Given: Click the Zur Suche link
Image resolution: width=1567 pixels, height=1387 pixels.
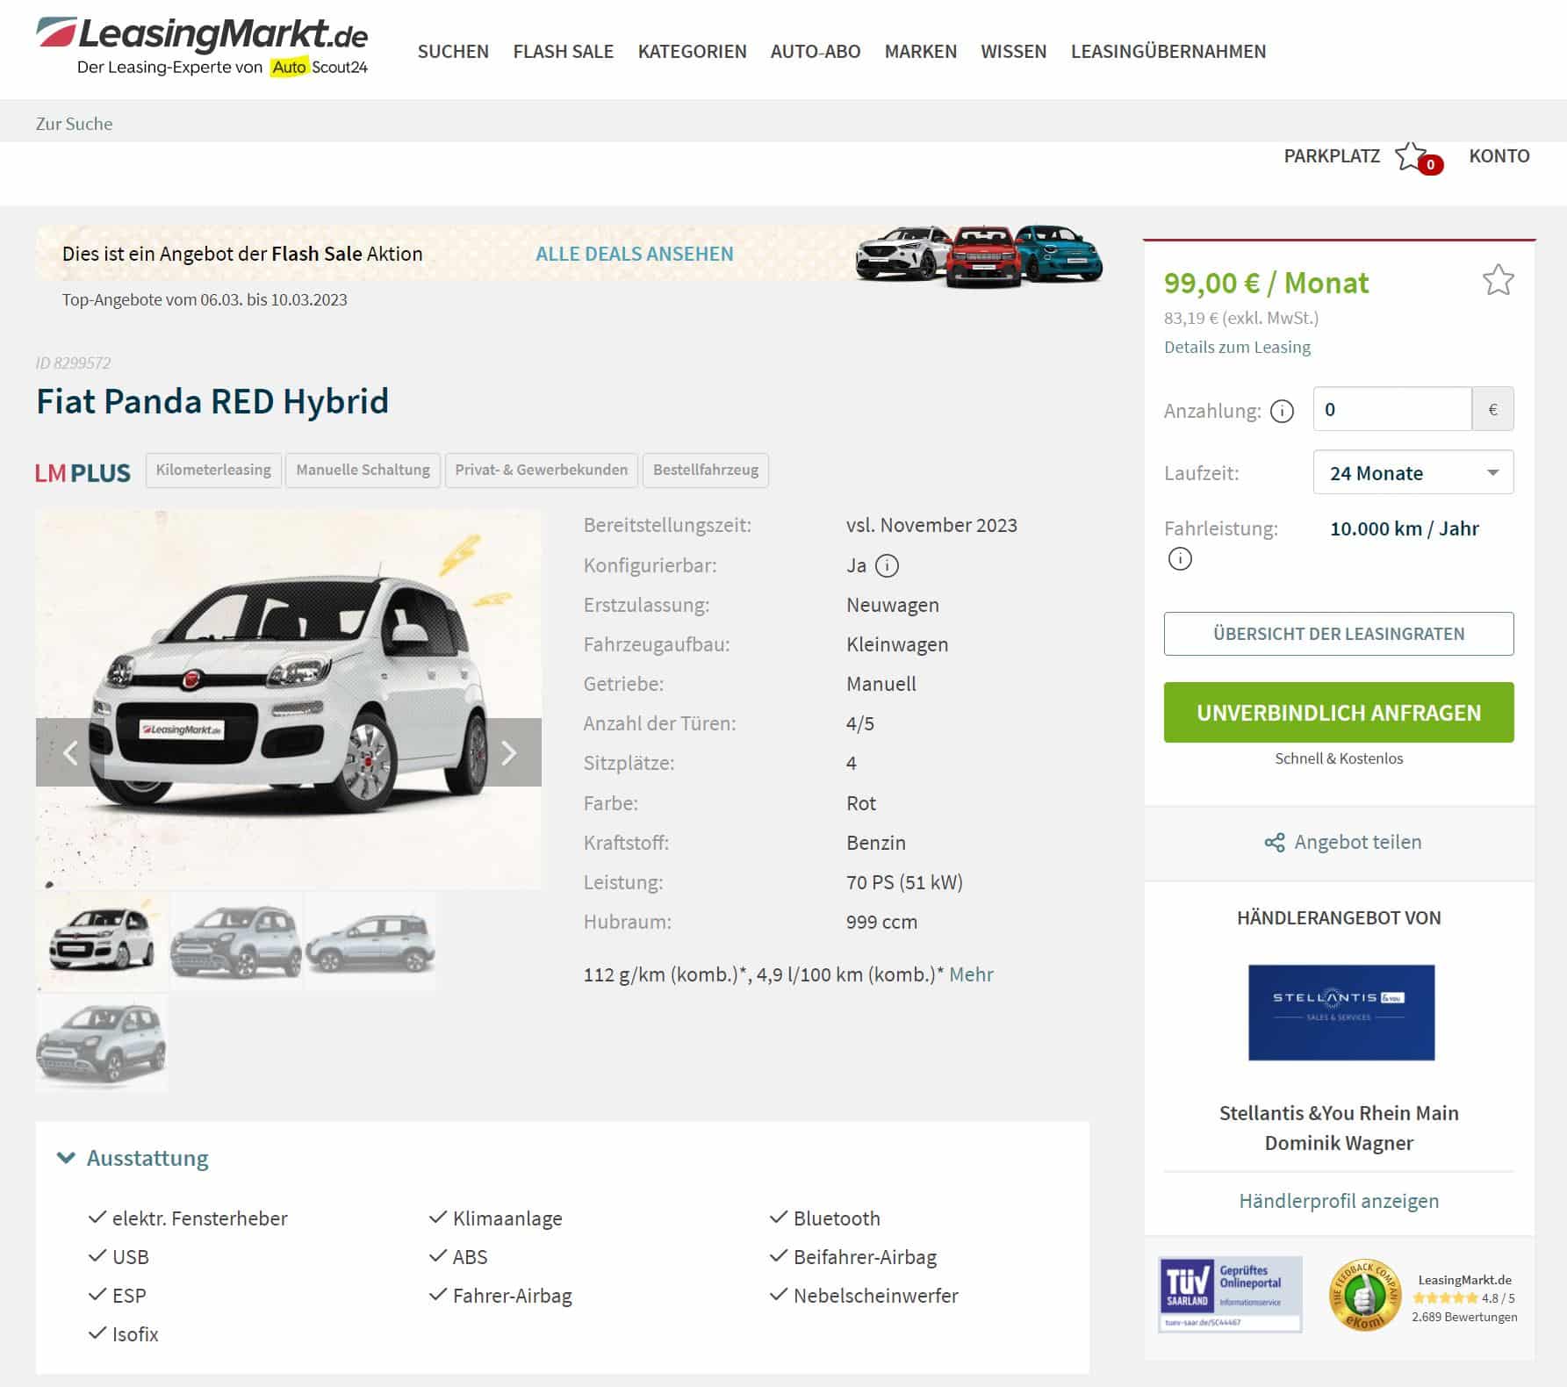Looking at the screenshot, I should 75,124.
